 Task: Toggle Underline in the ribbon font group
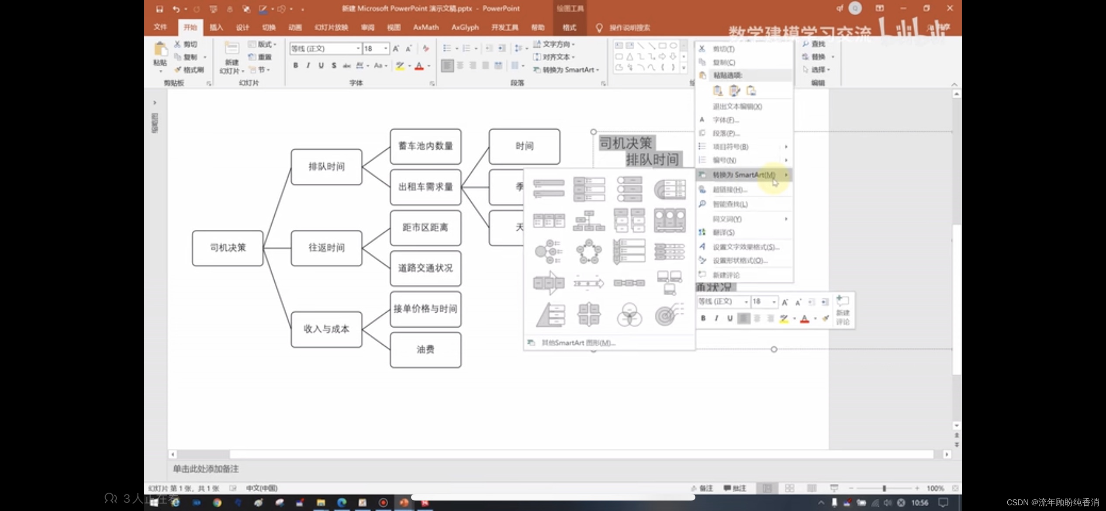click(321, 66)
